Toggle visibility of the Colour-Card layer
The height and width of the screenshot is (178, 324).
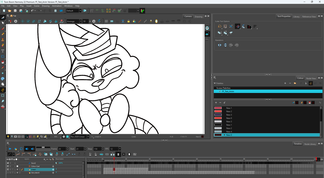tap(8, 166)
